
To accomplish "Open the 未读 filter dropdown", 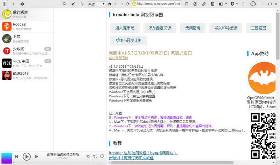I will (97, 4).
